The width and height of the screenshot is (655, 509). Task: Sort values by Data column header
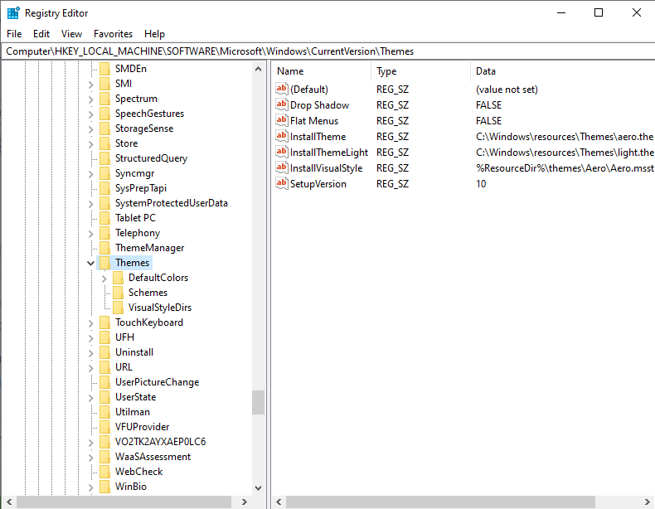point(563,71)
